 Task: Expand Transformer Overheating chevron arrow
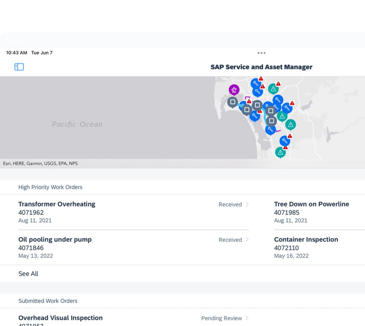(x=247, y=204)
